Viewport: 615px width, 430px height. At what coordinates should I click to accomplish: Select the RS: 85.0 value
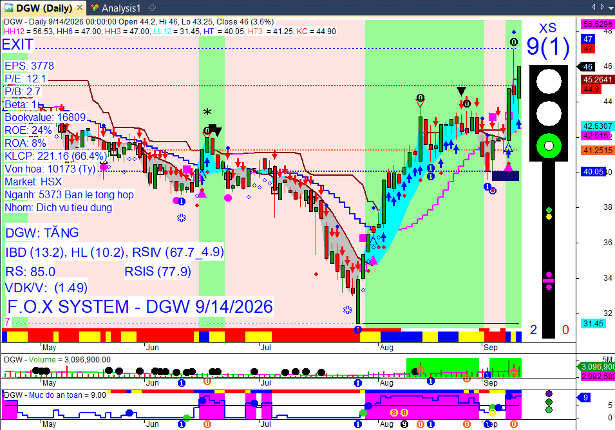(30, 272)
